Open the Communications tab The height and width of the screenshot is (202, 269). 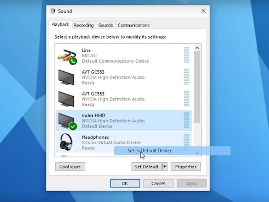[133, 25]
